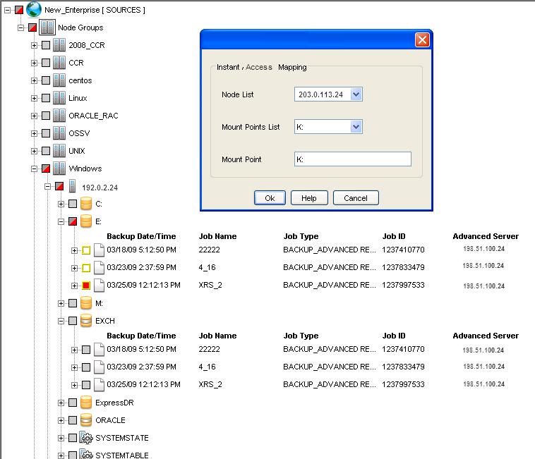
Task: Open the Node List dropdown
Action: click(356, 94)
